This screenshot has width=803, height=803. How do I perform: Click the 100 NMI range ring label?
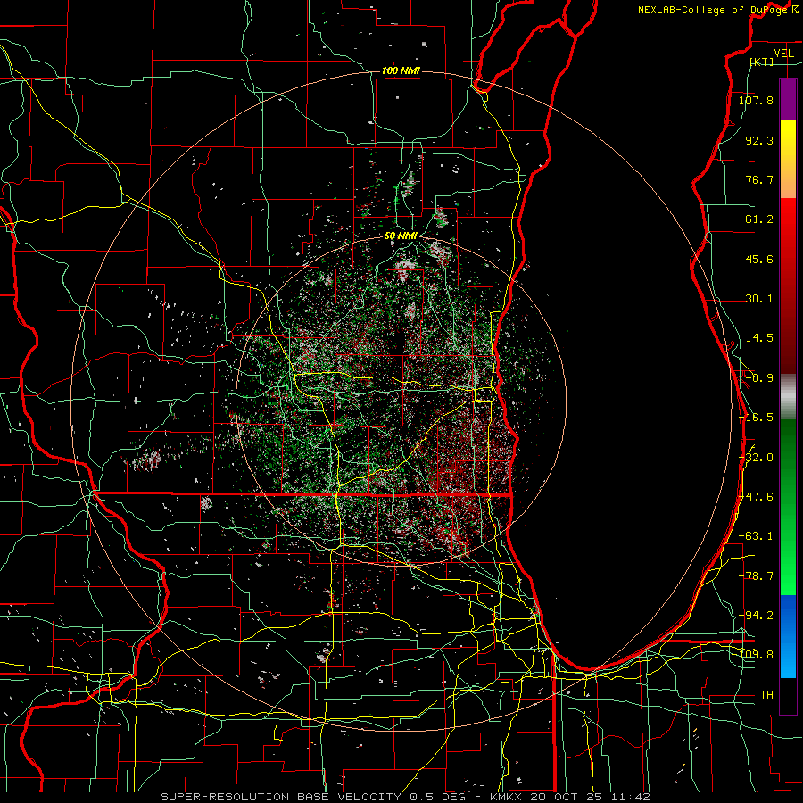[401, 70]
